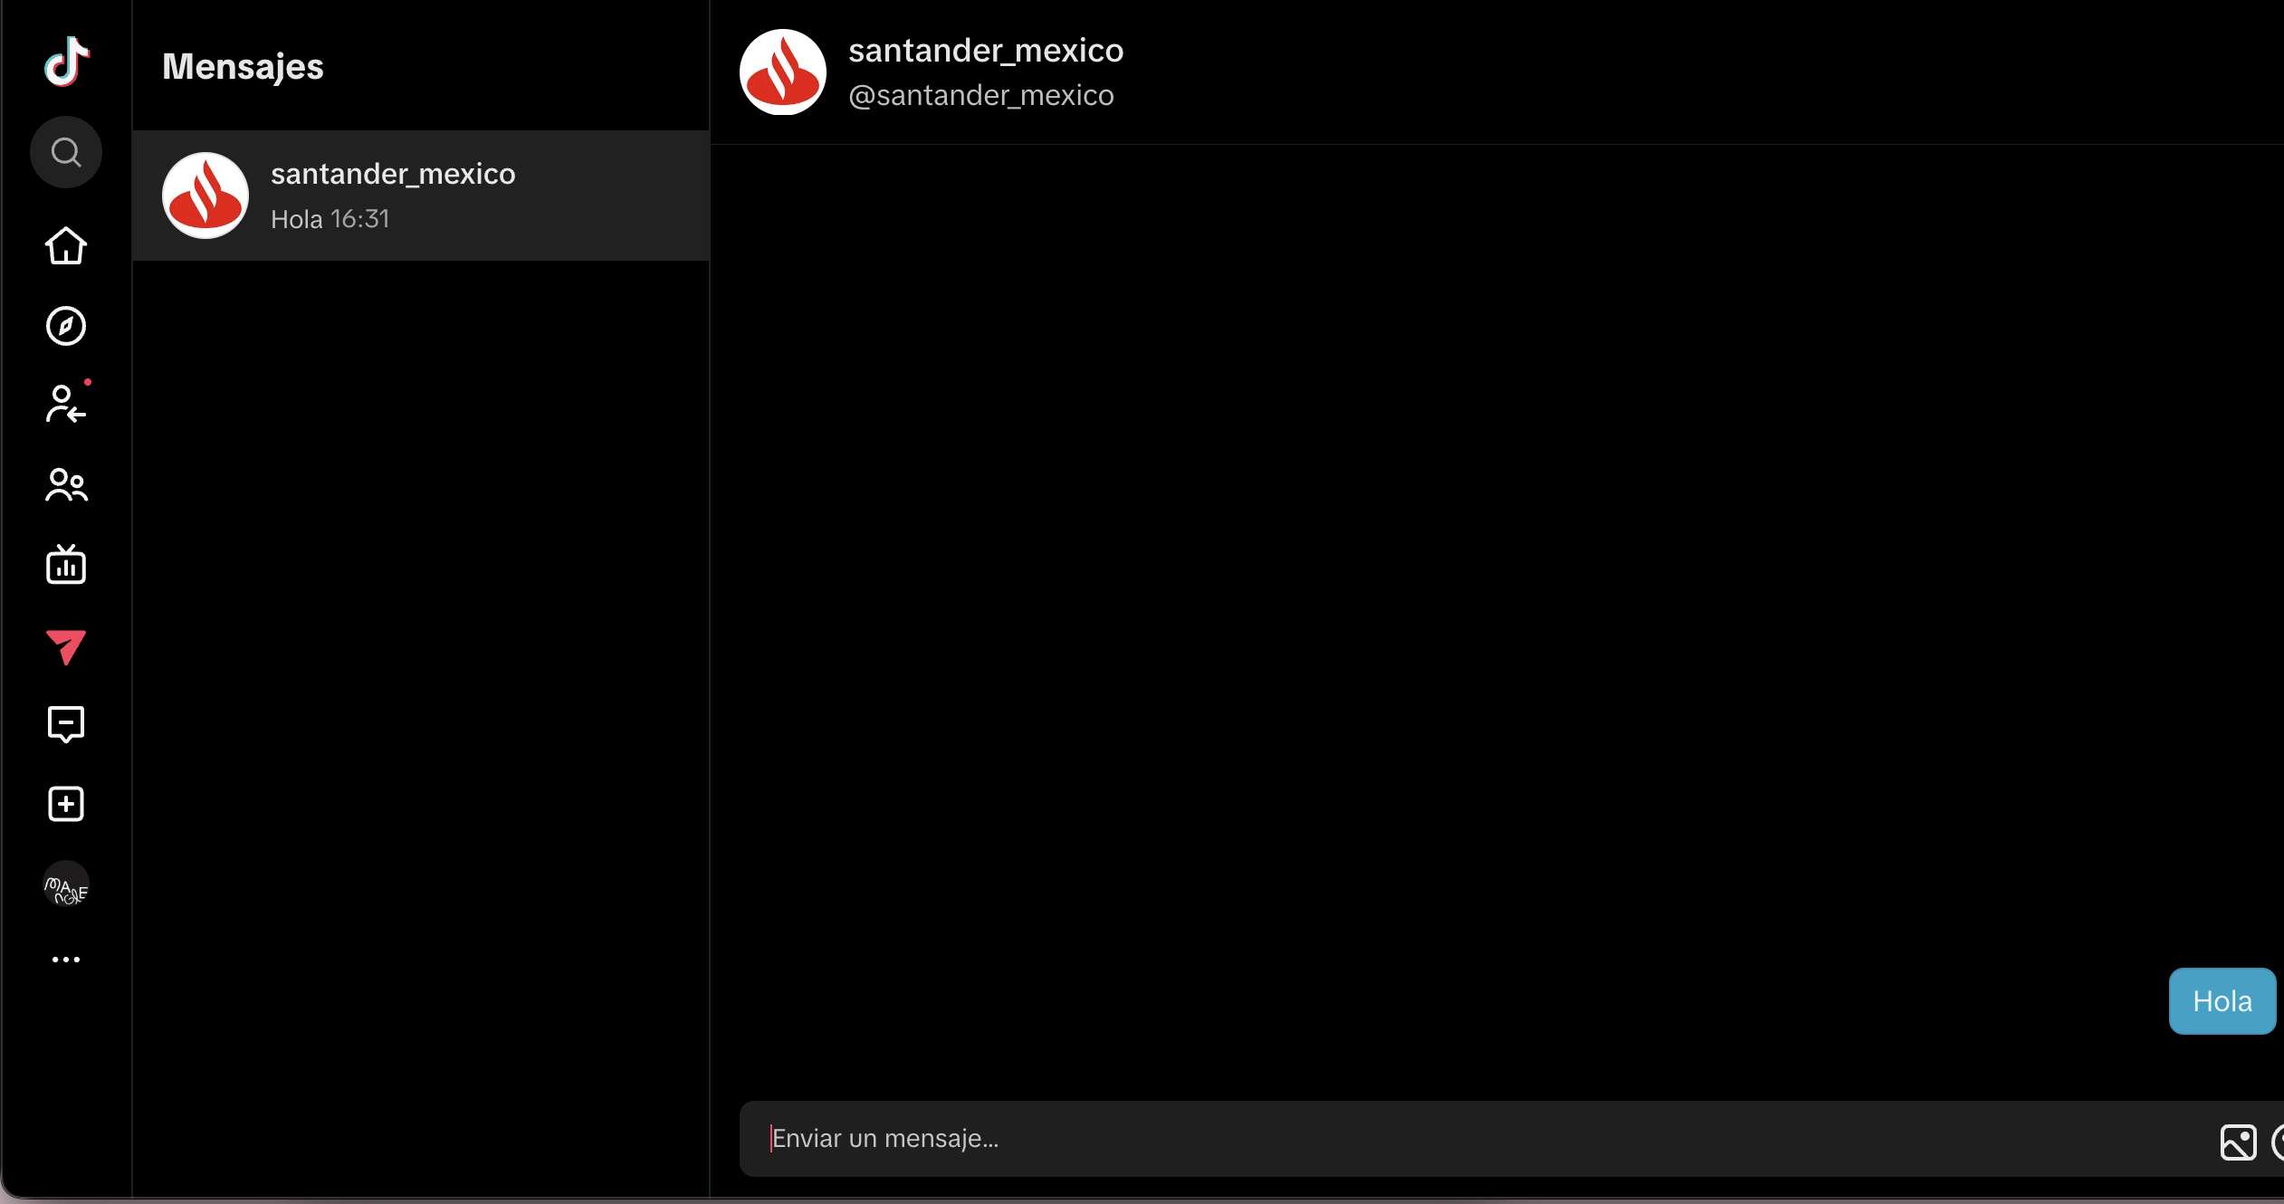Image resolution: width=2284 pixels, height=1204 pixels.
Task: Open the search icon in sidebar
Action: [x=66, y=152]
